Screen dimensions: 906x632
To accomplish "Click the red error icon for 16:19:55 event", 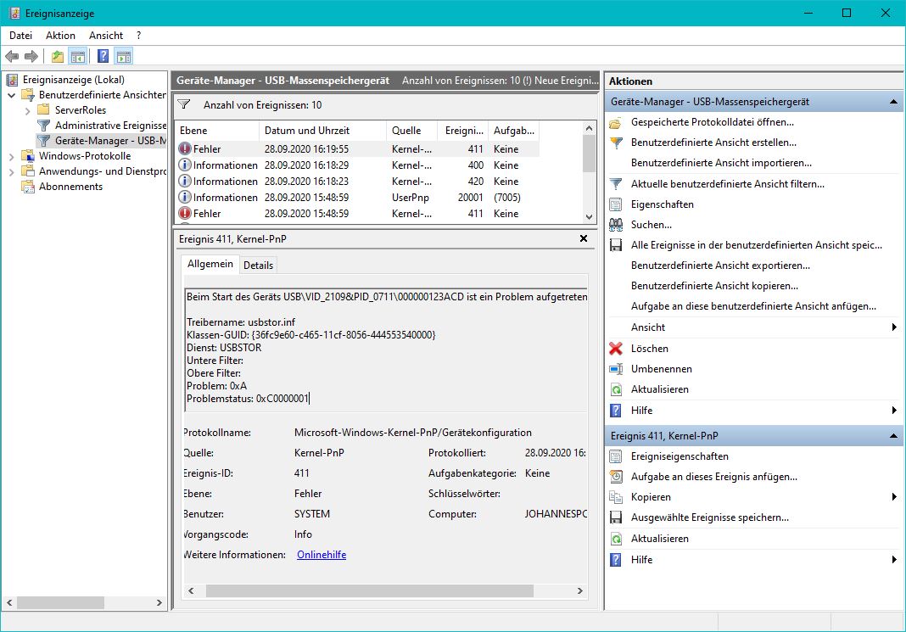I will click(x=185, y=148).
